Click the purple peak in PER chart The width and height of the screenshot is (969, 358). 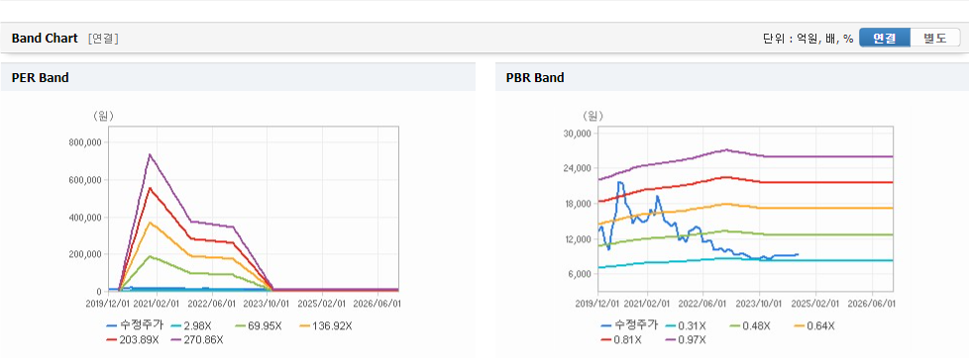[x=150, y=154]
